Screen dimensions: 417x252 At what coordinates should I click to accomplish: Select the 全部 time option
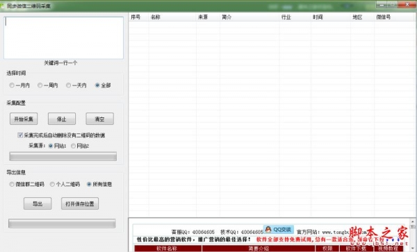97,85
